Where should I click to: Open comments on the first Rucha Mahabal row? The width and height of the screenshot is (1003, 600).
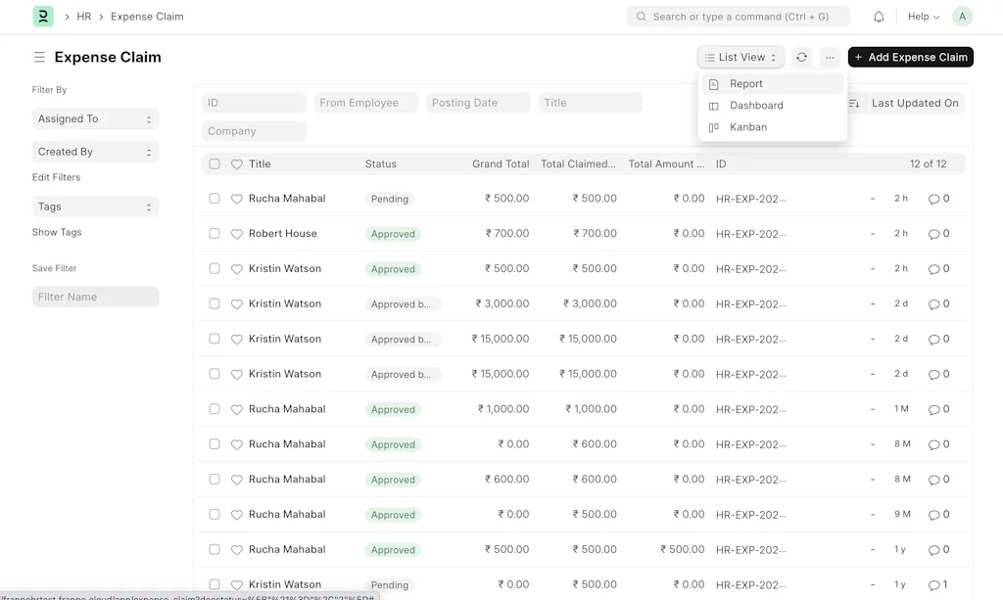938,199
